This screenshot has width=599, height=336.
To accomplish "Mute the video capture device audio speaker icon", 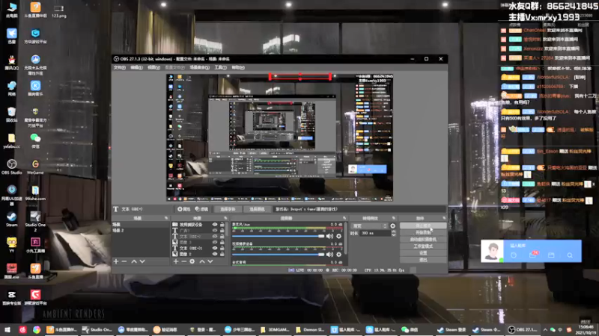I will click(x=329, y=255).
